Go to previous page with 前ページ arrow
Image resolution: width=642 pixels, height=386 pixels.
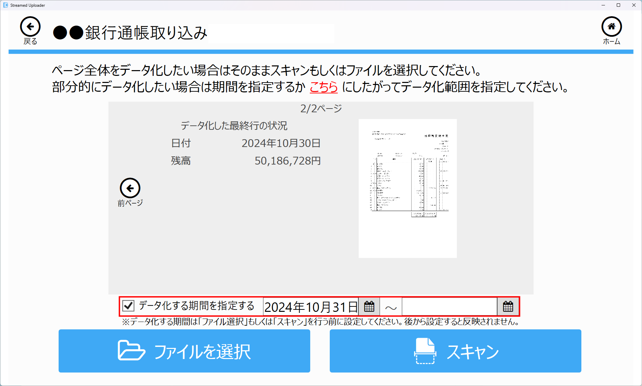click(130, 188)
